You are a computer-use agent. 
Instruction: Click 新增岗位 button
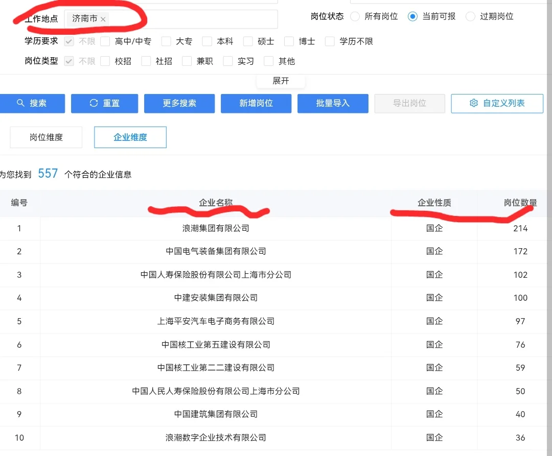pyautogui.click(x=256, y=103)
